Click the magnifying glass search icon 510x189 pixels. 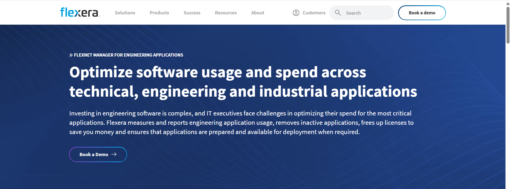[338, 13]
